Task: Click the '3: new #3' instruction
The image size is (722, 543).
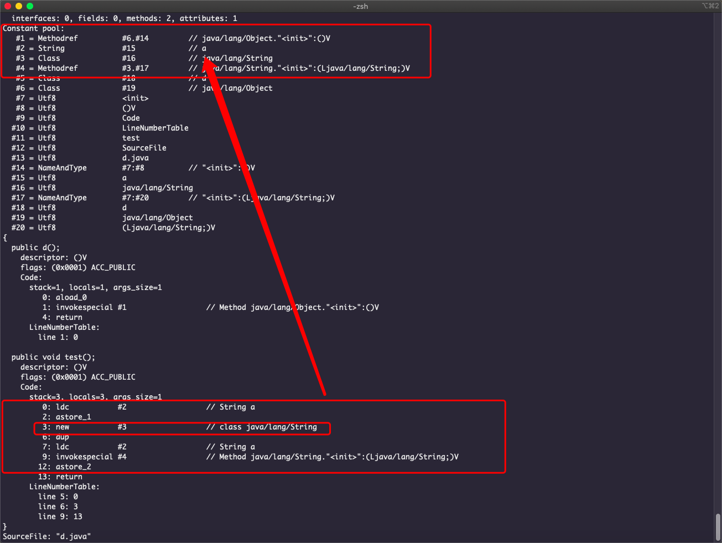Action: 180,427
